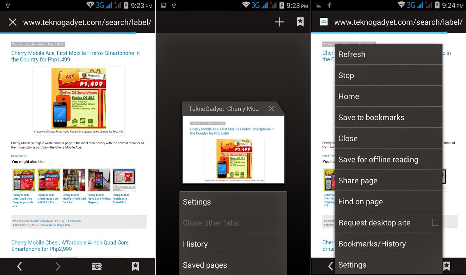
Task: Choose Share page in the menu
Action: point(389,181)
